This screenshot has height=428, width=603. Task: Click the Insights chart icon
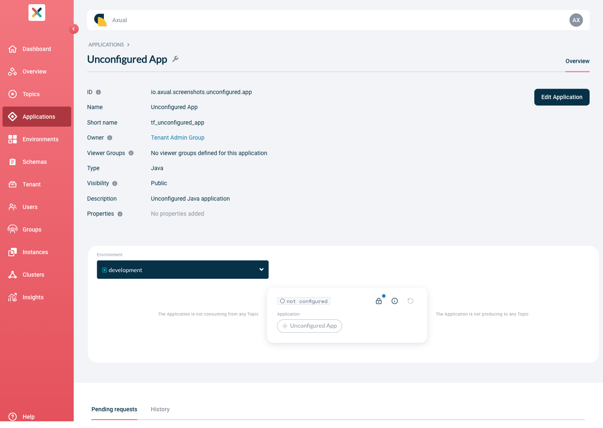pyautogui.click(x=13, y=297)
